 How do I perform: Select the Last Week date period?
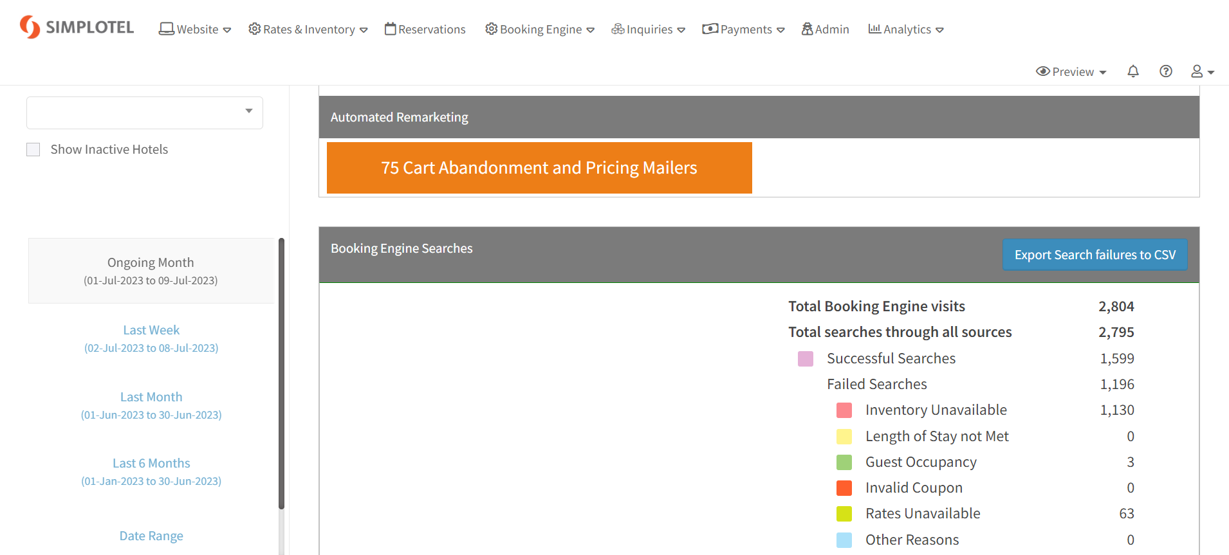coord(151,338)
